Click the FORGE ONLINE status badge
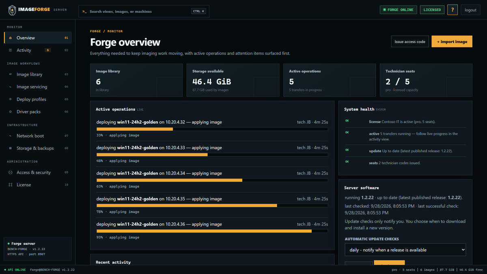Screen dimensions: 487x274 pyautogui.click(x=398, y=10)
